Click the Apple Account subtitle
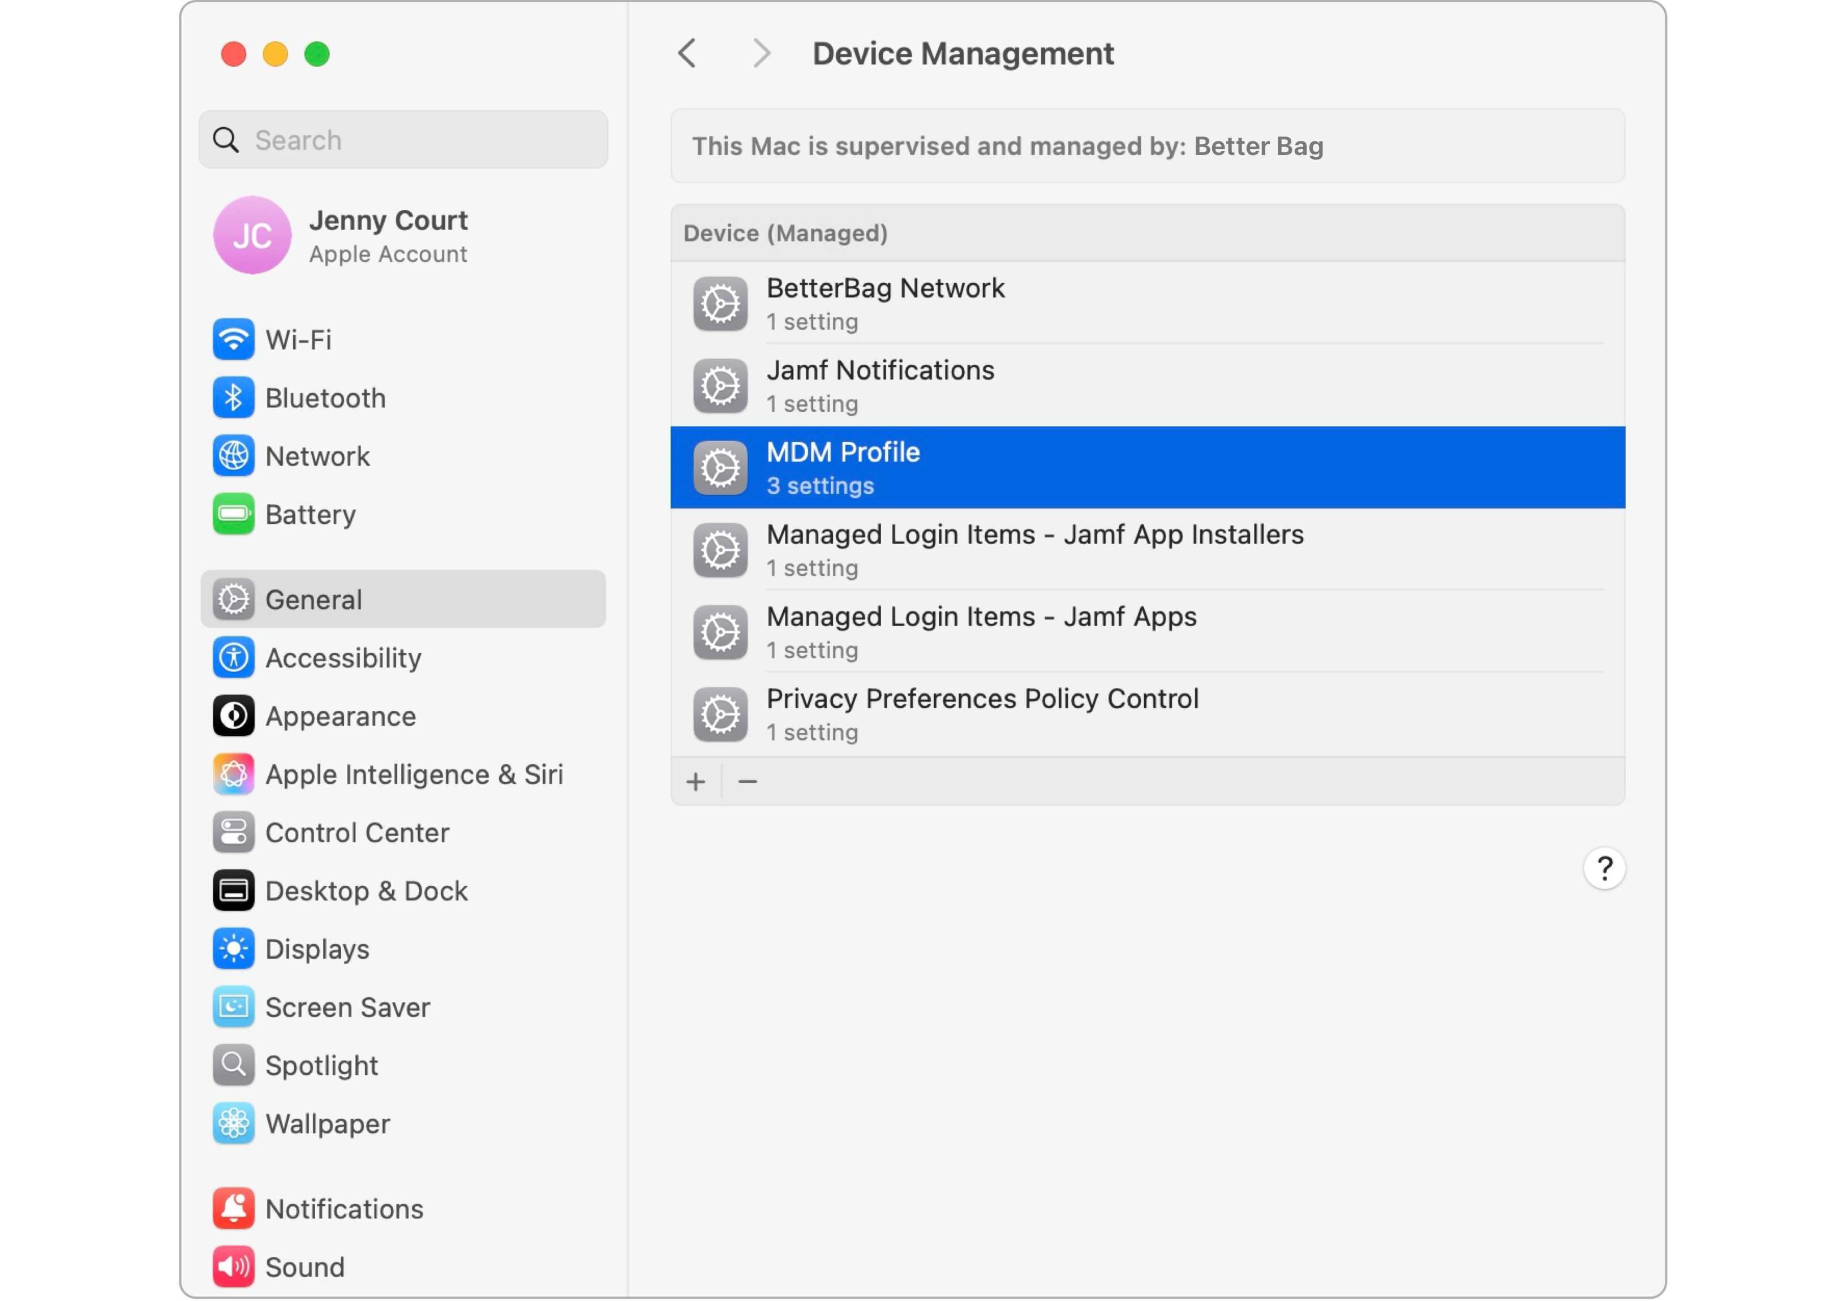This screenshot has width=1847, height=1301. click(x=388, y=254)
